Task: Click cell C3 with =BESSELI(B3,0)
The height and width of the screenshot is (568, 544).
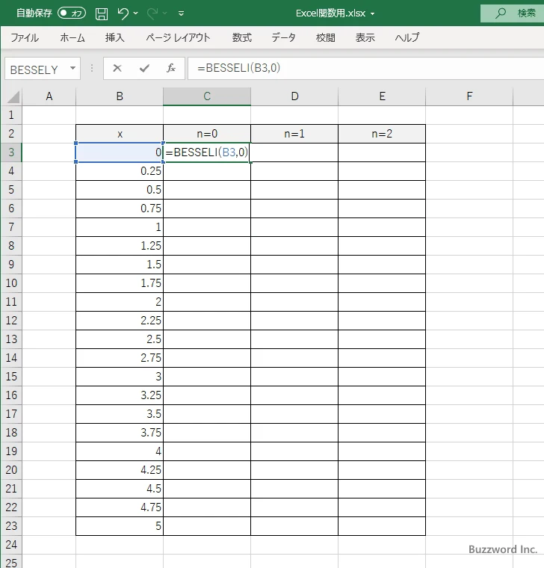Action: [207, 152]
